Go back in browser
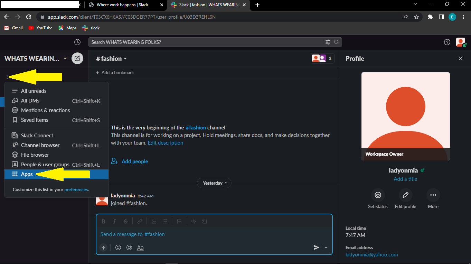The image size is (471, 264). 7,17
